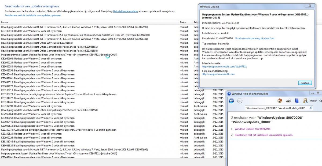Run the help search with magnifier icon

click(311, 108)
